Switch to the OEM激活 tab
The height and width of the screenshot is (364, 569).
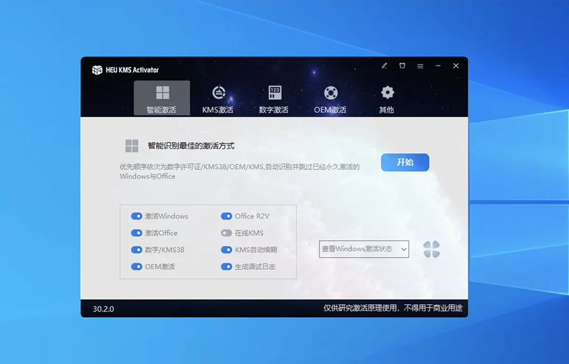330,99
